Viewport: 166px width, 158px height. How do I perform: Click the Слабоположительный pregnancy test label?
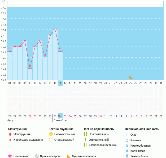tap(103, 145)
